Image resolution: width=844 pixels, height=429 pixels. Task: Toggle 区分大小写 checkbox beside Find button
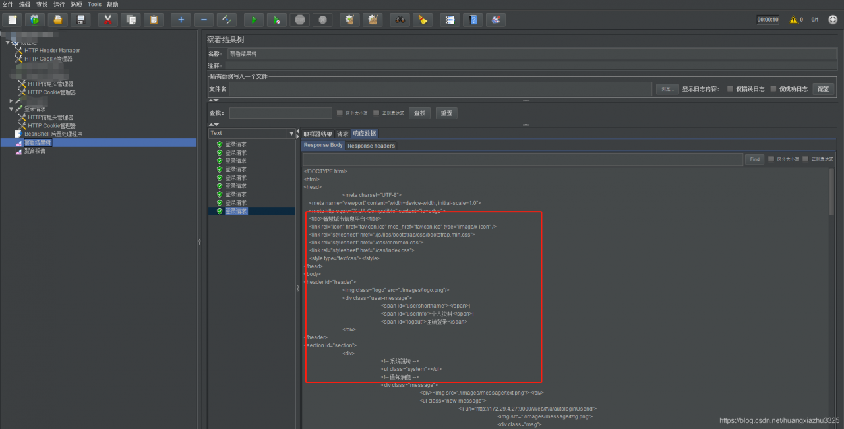[771, 159]
